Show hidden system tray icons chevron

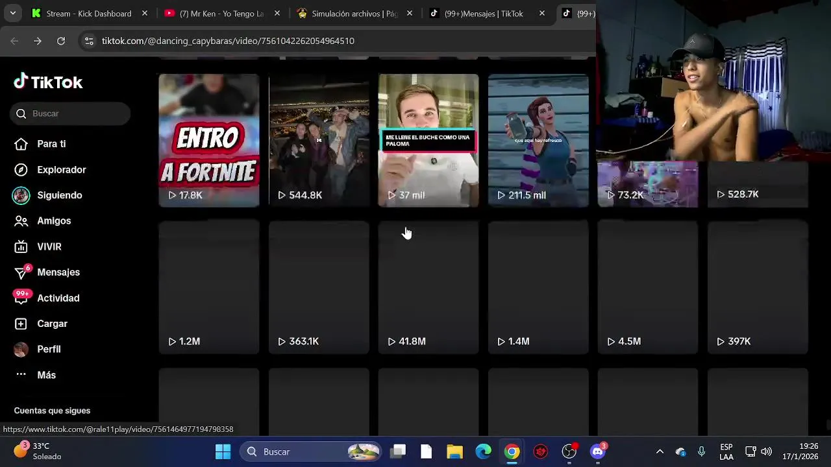(x=660, y=451)
